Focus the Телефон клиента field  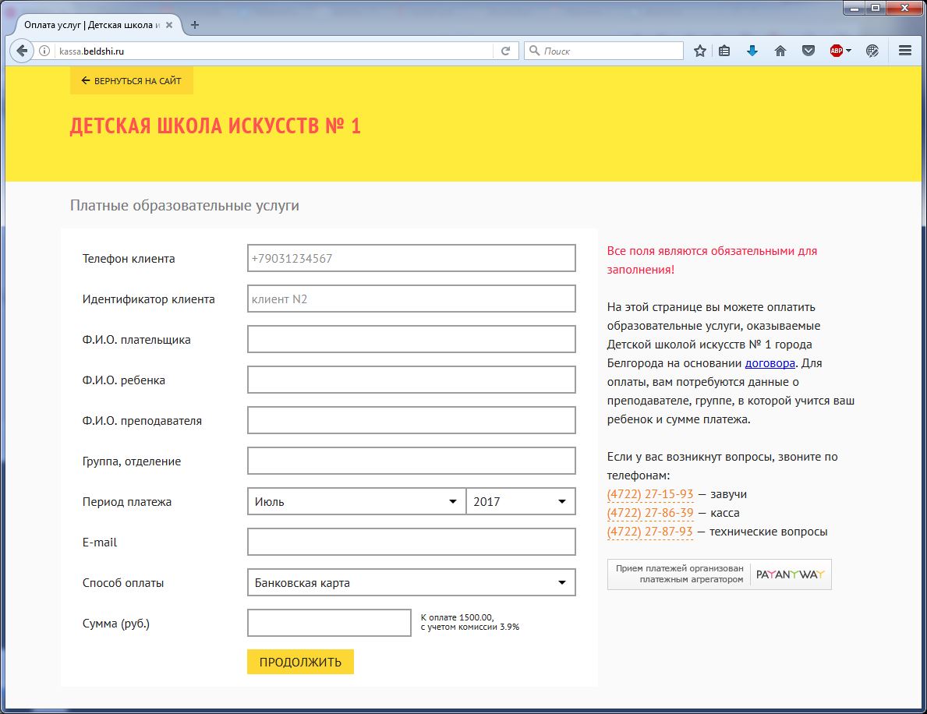pos(412,258)
